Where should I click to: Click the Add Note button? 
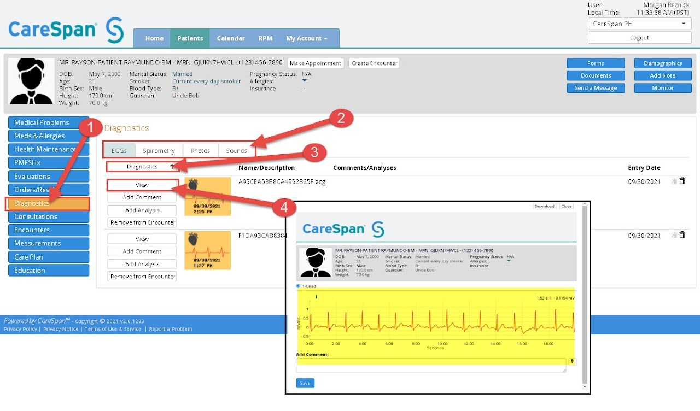coord(663,75)
